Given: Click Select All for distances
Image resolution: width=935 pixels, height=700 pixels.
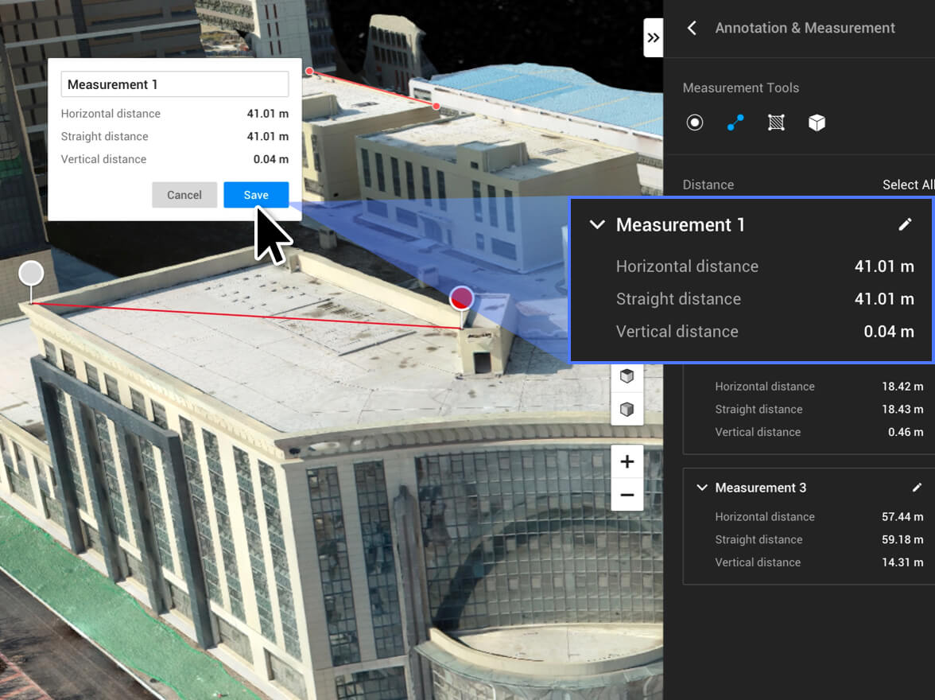Looking at the screenshot, I should (907, 185).
